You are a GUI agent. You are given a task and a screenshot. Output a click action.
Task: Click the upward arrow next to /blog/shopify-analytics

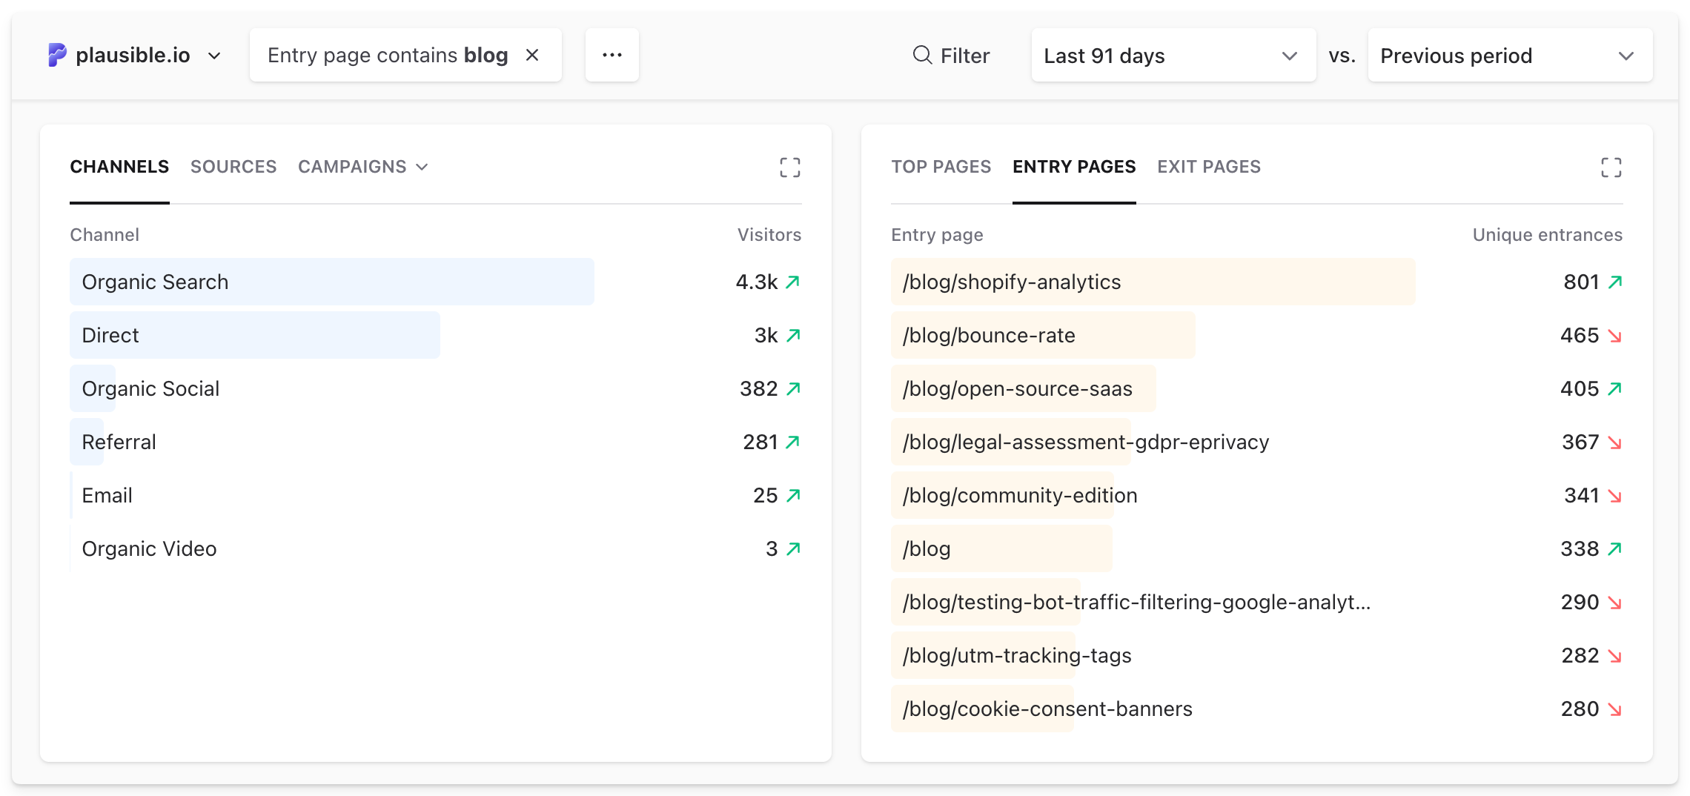[x=1617, y=281]
